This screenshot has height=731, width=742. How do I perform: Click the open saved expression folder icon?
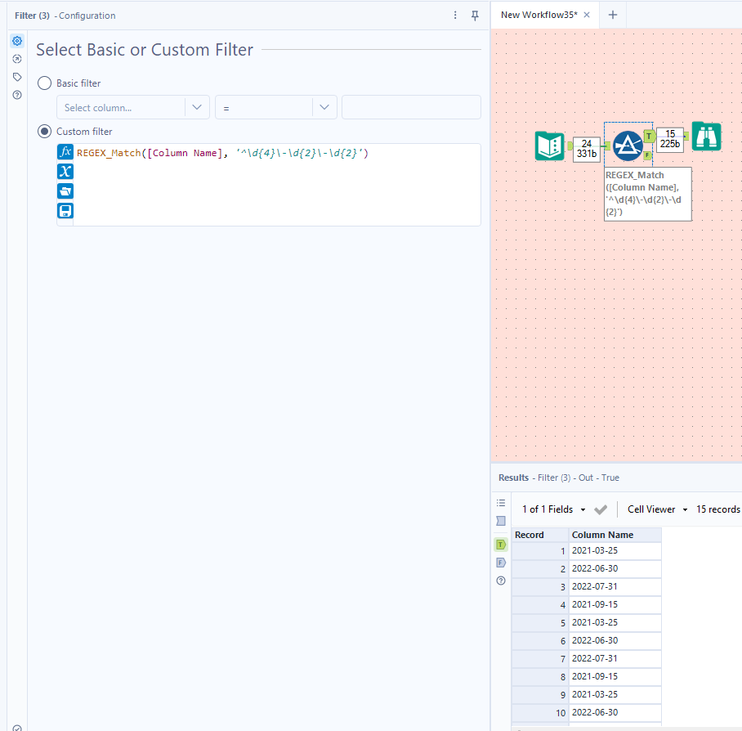(65, 191)
